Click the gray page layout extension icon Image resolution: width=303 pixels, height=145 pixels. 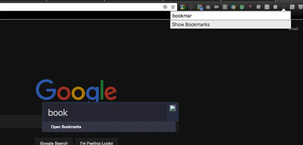point(267,7)
